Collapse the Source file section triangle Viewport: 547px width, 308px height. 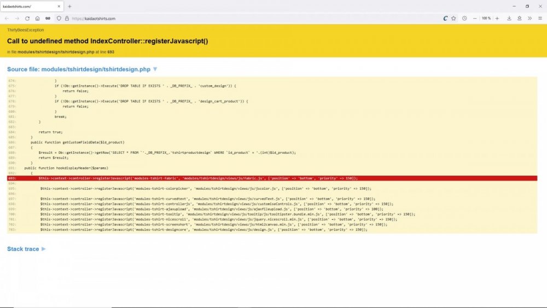(x=155, y=69)
